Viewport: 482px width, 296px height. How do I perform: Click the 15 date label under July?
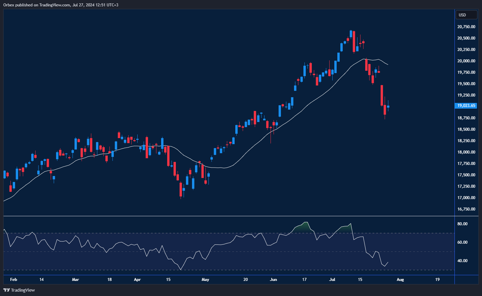(359, 280)
